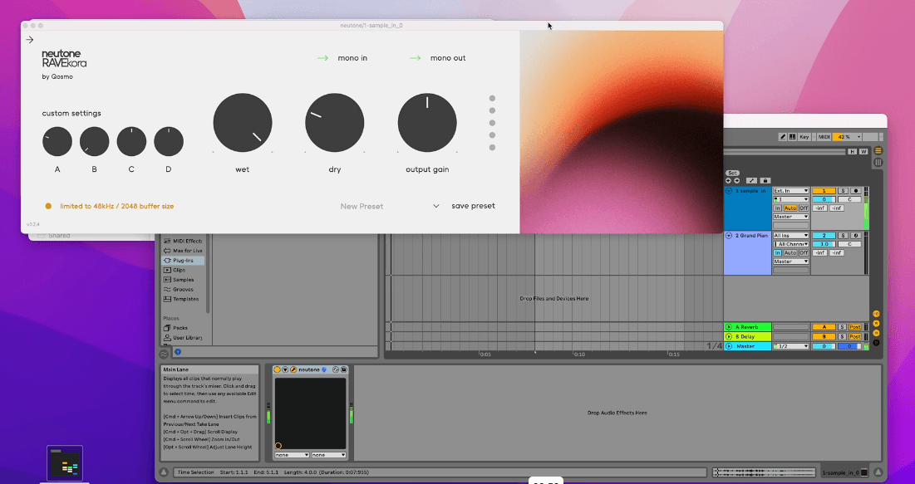
Task: Click the hot-swap preset icon on the neutone device
Action: [x=336, y=369]
